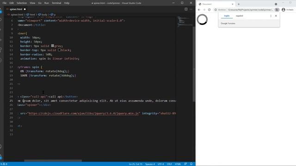
Task: Open the Go menu
Action: [x=40, y=3]
